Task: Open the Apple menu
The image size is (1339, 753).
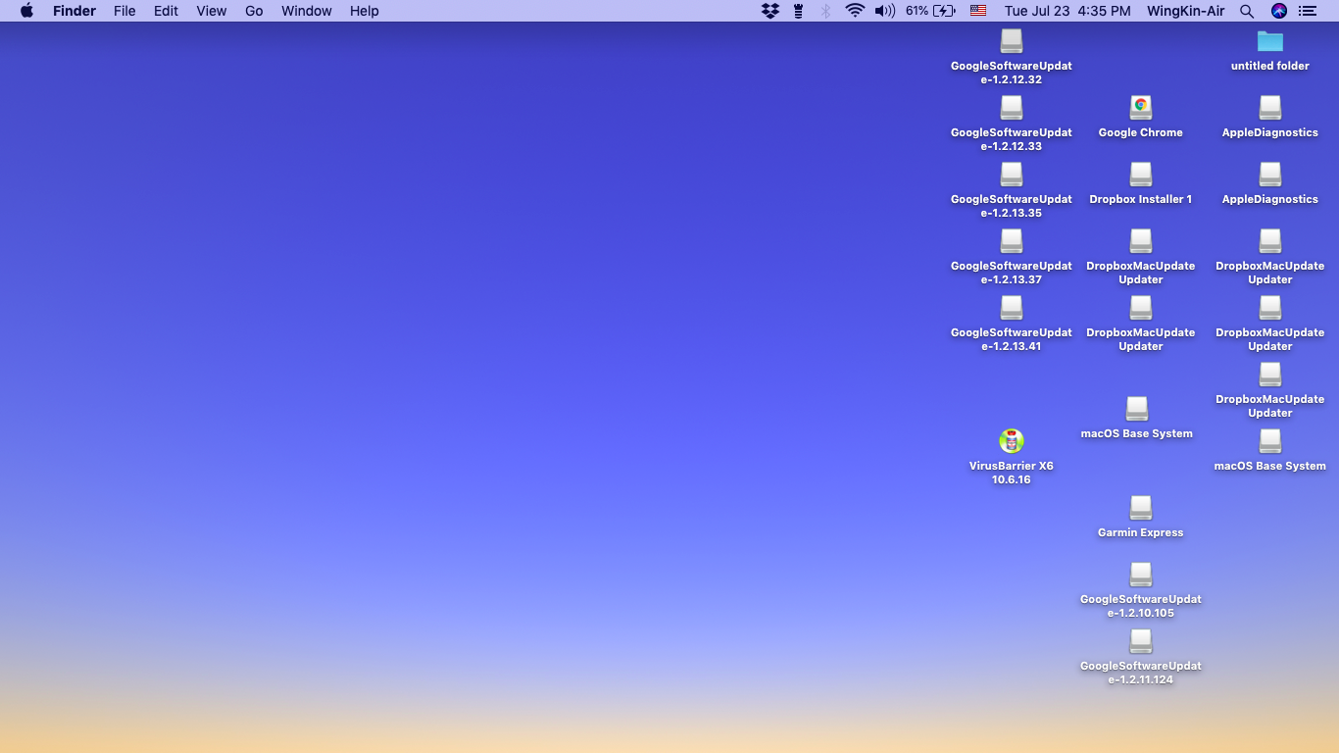Action: [x=26, y=11]
